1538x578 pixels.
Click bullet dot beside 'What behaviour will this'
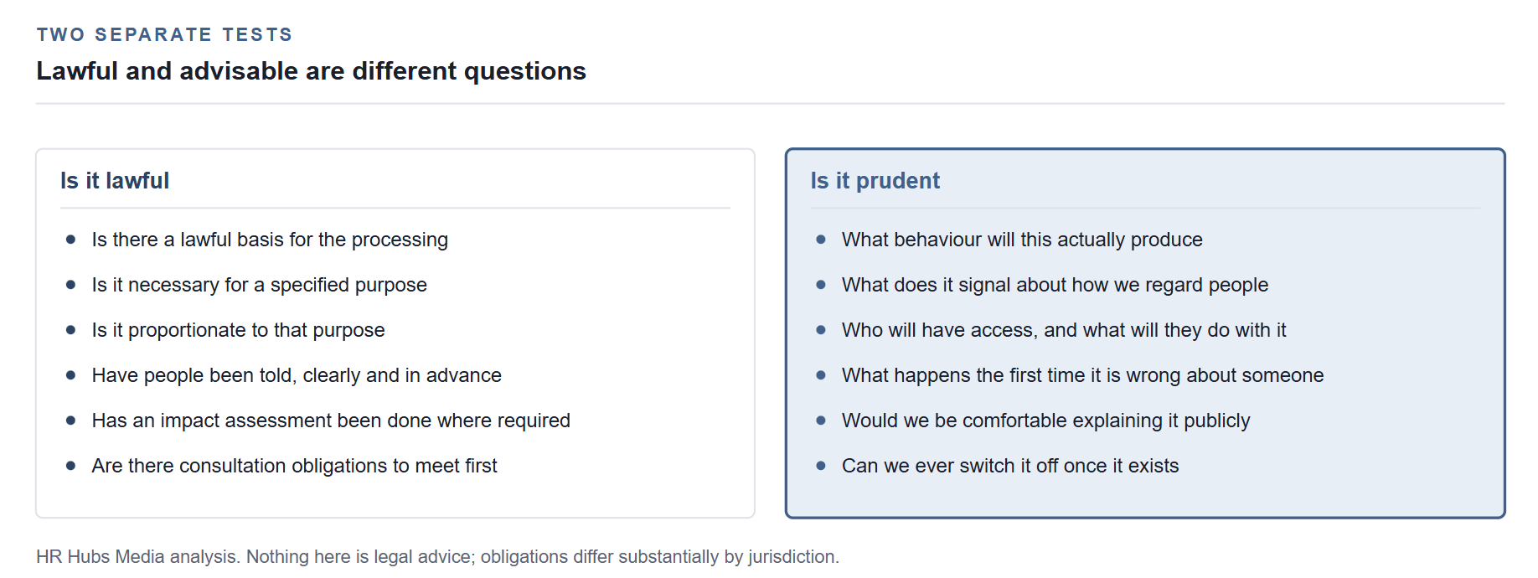(x=821, y=240)
